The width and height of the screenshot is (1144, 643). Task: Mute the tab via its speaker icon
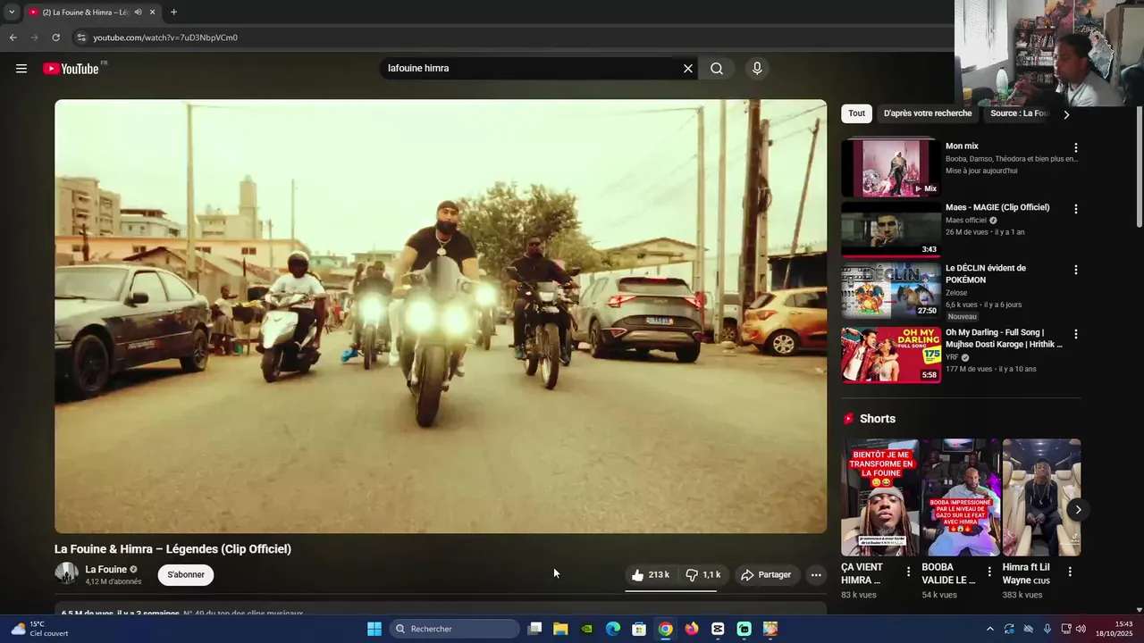138,13
